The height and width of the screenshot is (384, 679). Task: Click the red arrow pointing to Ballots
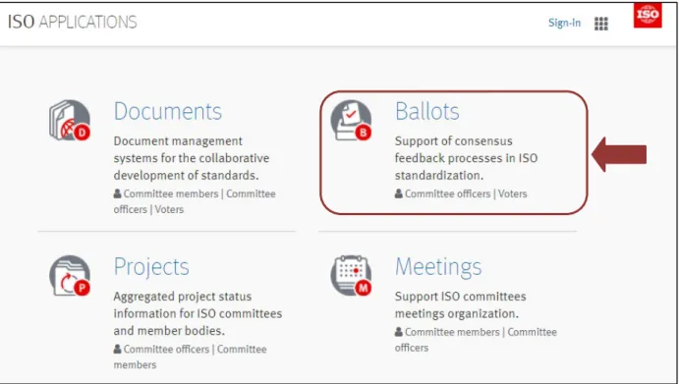coord(619,154)
